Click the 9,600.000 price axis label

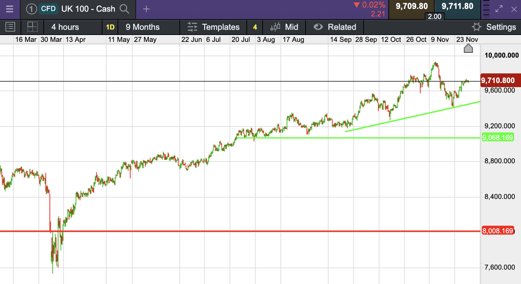[500, 90]
